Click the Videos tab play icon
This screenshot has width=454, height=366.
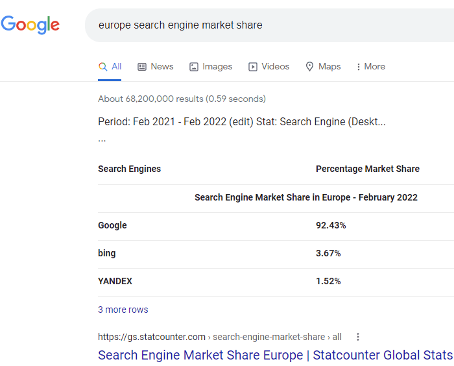253,67
